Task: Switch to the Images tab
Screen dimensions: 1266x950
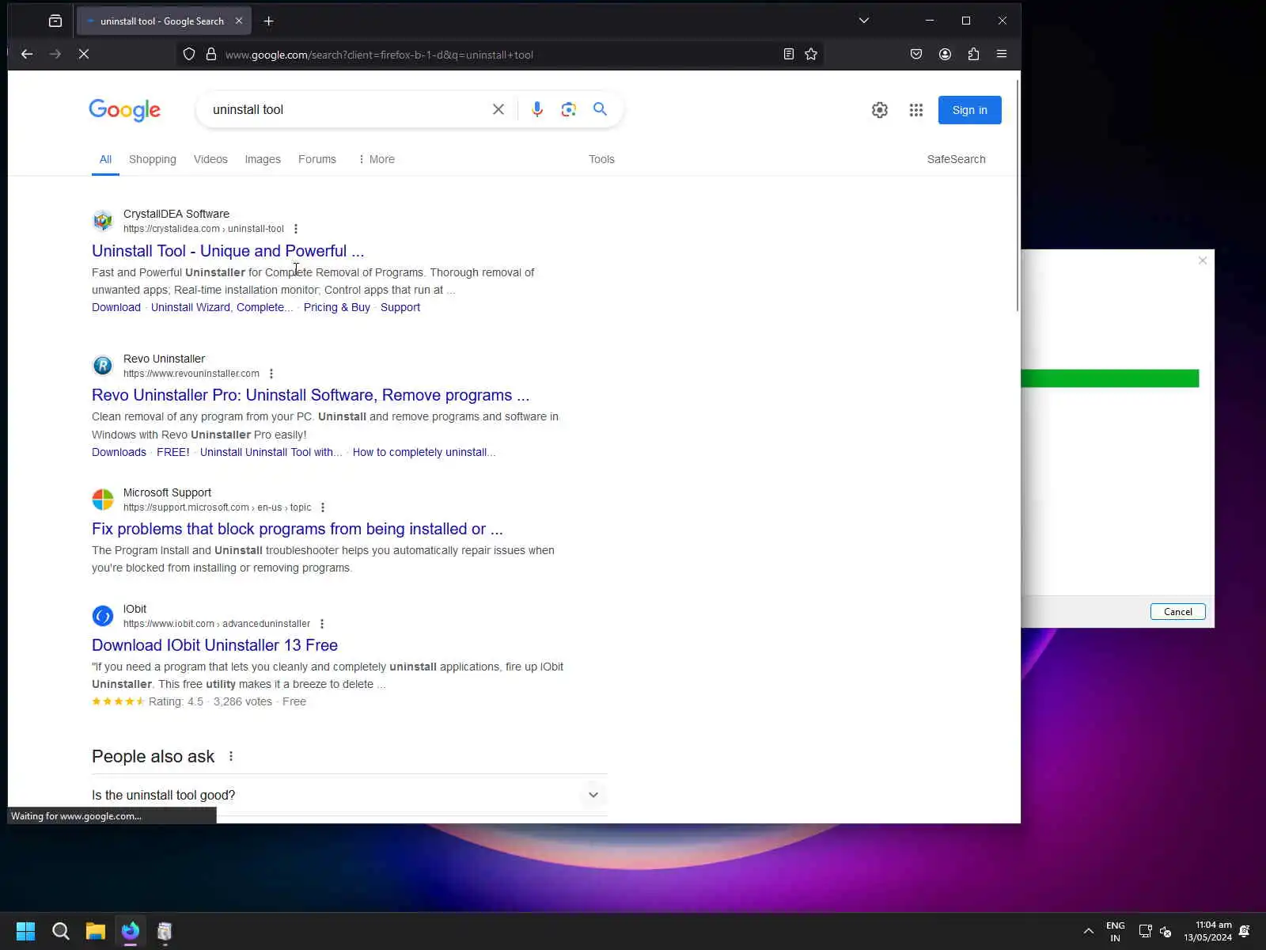Action: [x=263, y=159]
